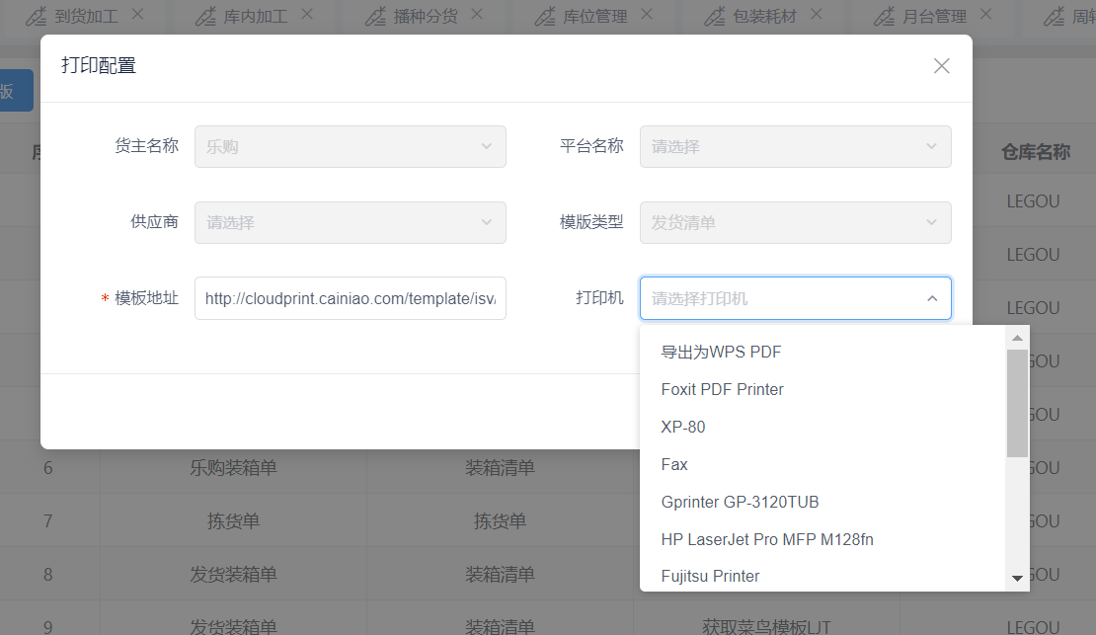The height and width of the screenshot is (635, 1096).
Task: Click the edit icon on 到货加工 tab
Action: [x=37, y=16]
